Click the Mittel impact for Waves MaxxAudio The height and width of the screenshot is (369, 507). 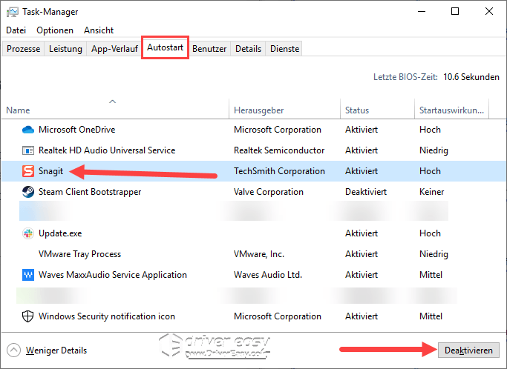(431, 275)
